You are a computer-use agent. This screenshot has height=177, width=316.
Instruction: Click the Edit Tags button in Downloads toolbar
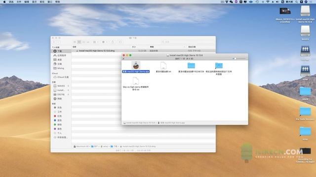click(x=120, y=42)
